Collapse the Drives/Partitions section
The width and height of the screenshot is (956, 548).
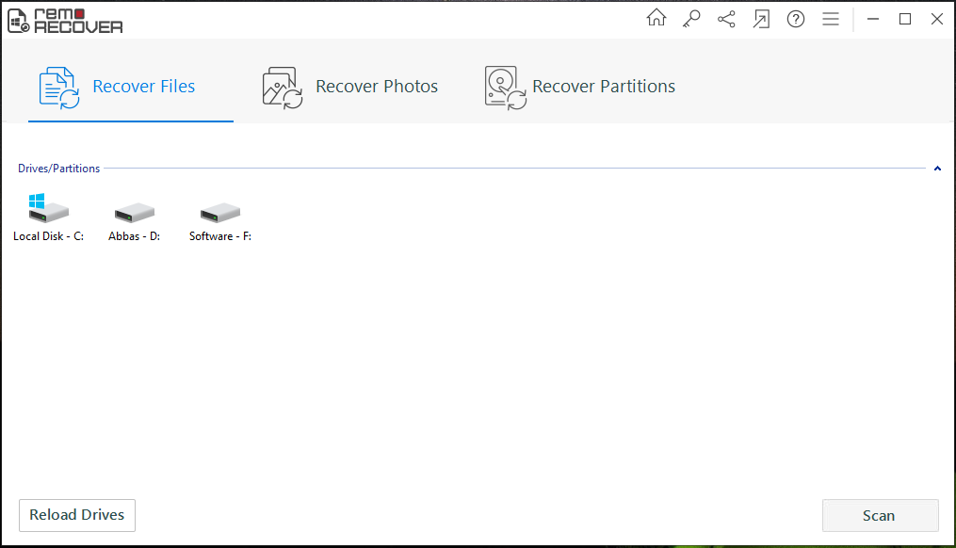[x=937, y=169]
